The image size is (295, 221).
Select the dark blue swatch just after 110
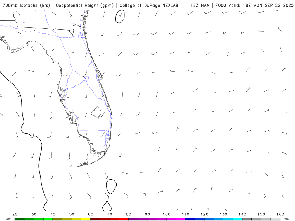190,219
